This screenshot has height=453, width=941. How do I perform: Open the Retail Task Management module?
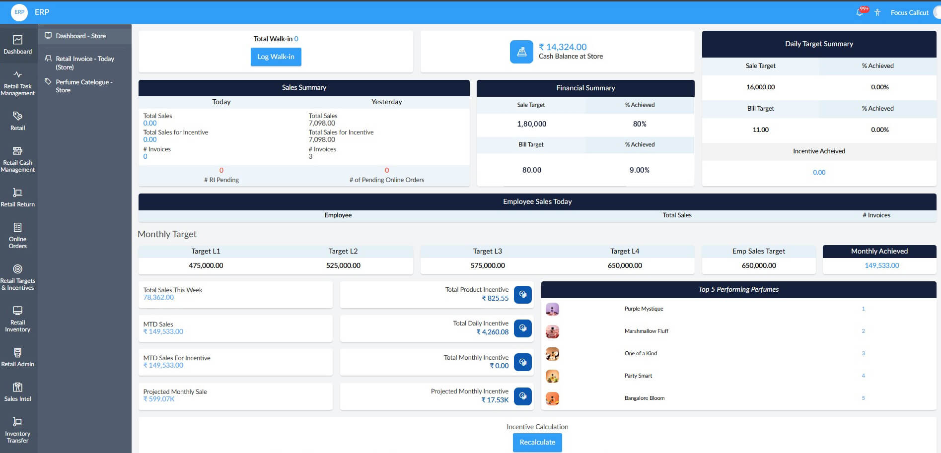tap(18, 83)
